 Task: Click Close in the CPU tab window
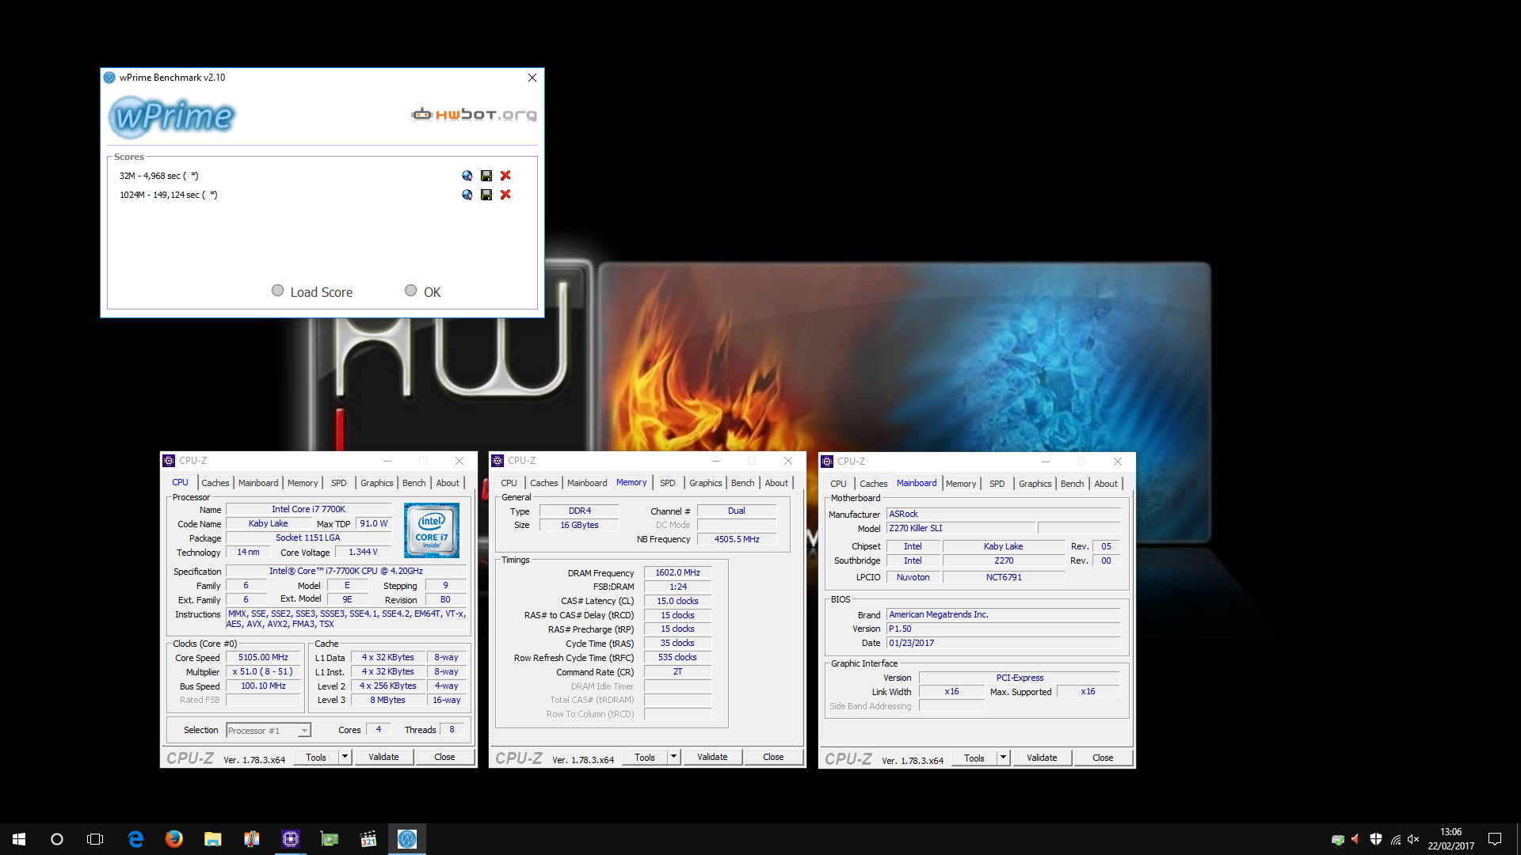coord(444,757)
